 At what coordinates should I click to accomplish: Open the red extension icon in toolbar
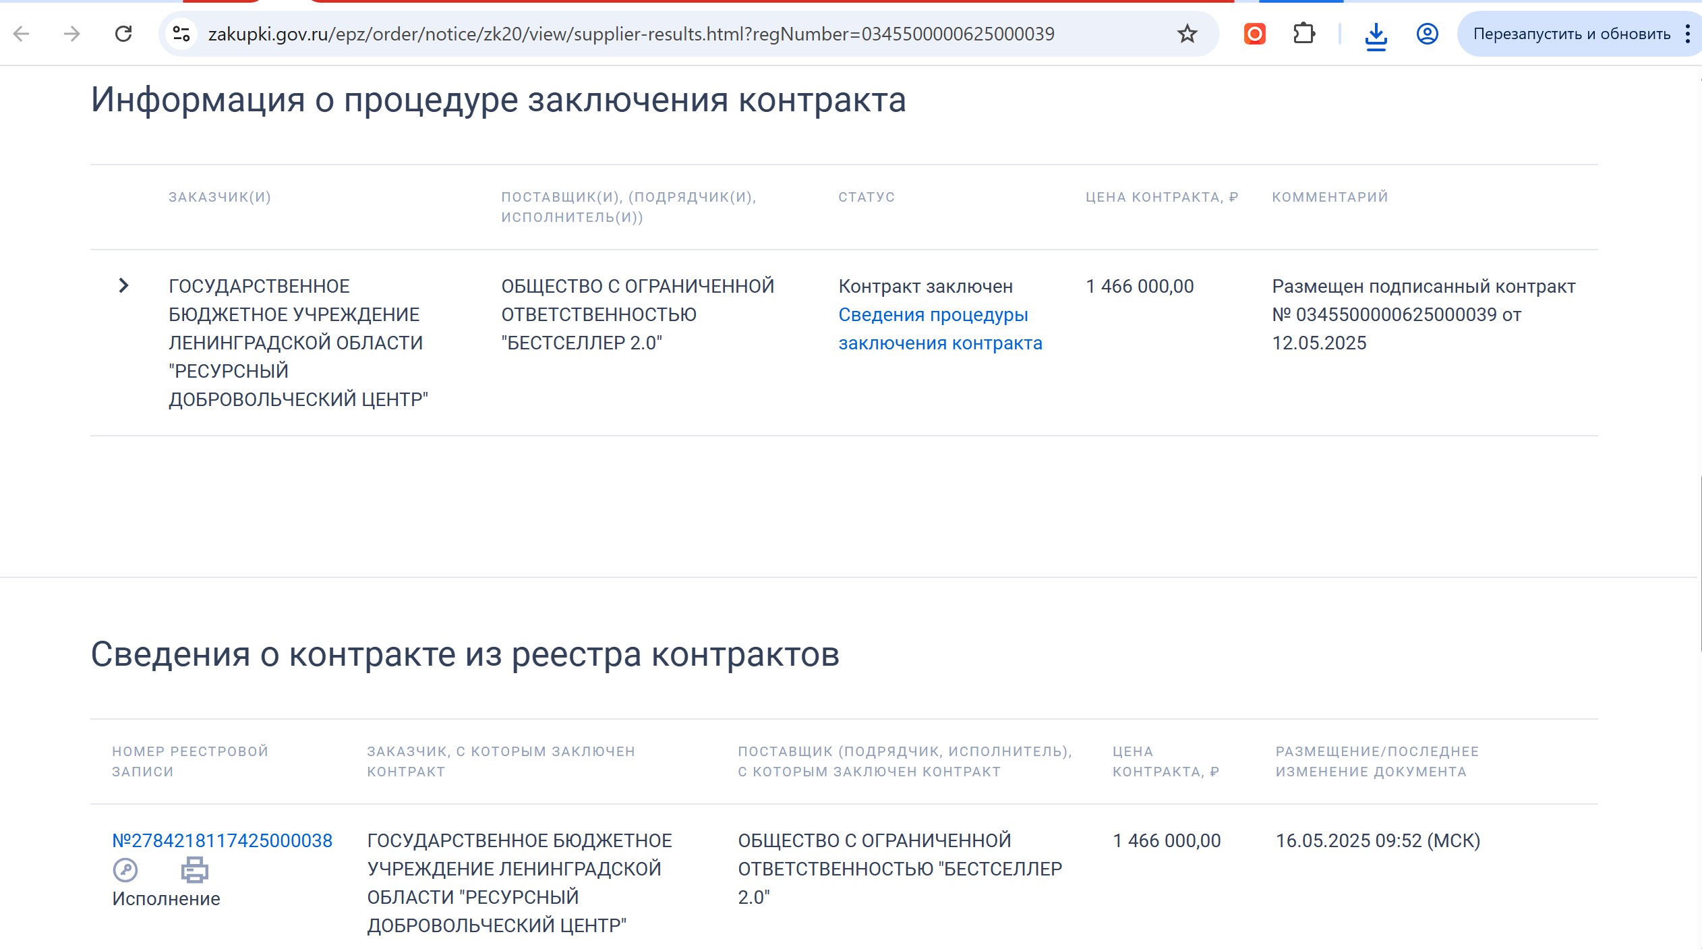pyautogui.click(x=1254, y=34)
